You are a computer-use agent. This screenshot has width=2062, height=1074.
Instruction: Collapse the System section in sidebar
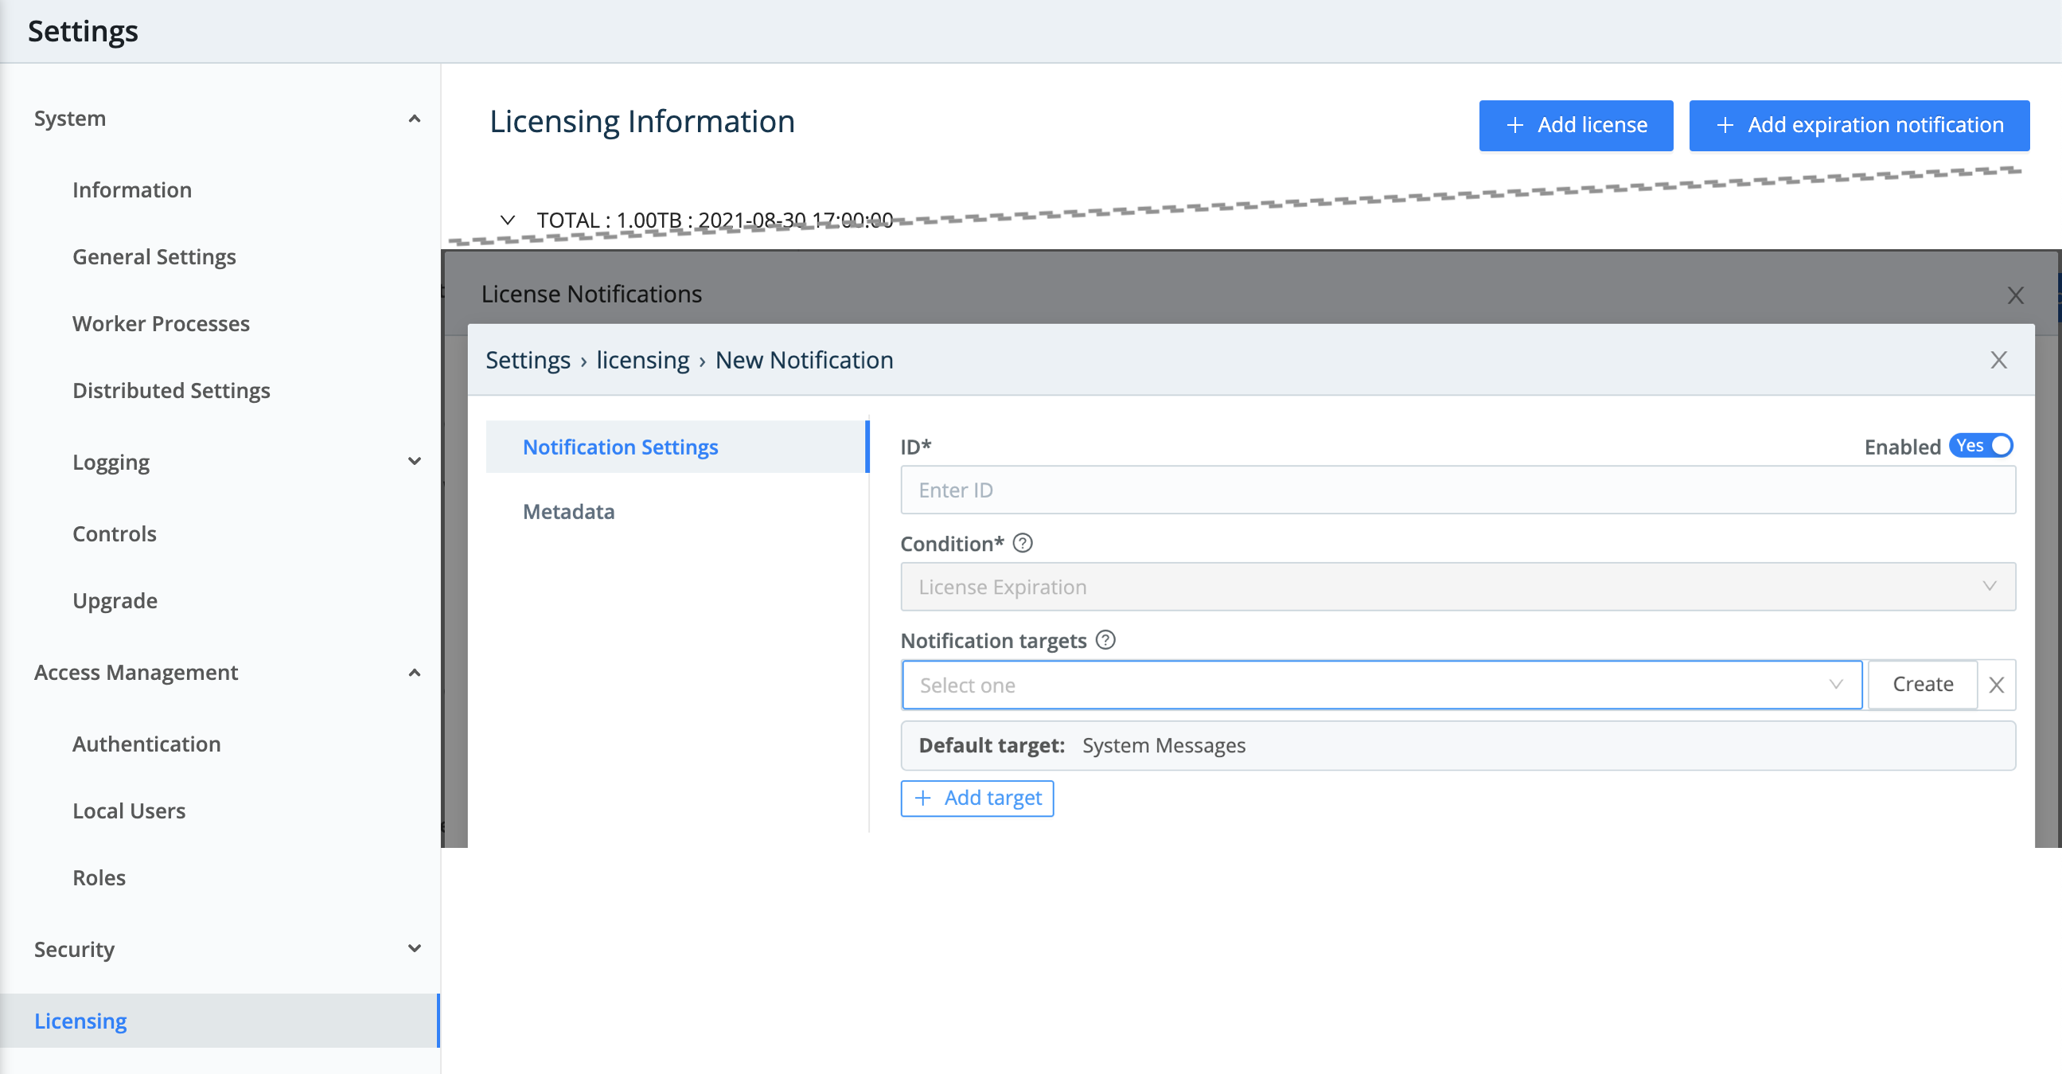(415, 118)
